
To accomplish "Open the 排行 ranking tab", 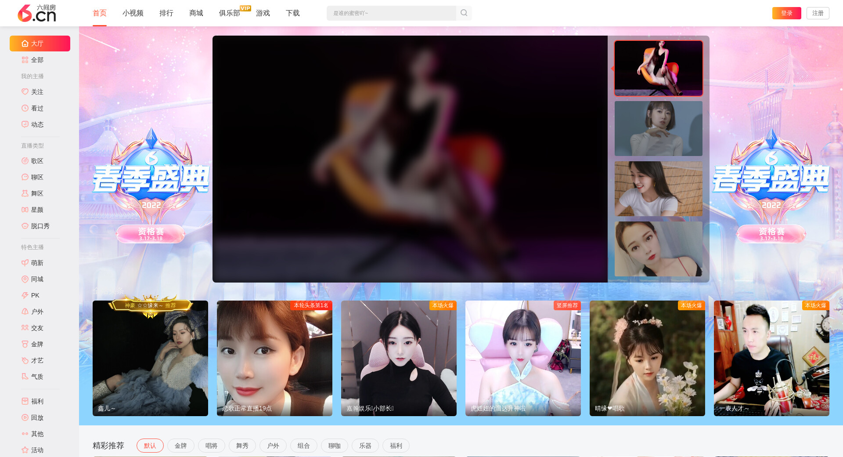I will pyautogui.click(x=166, y=13).
